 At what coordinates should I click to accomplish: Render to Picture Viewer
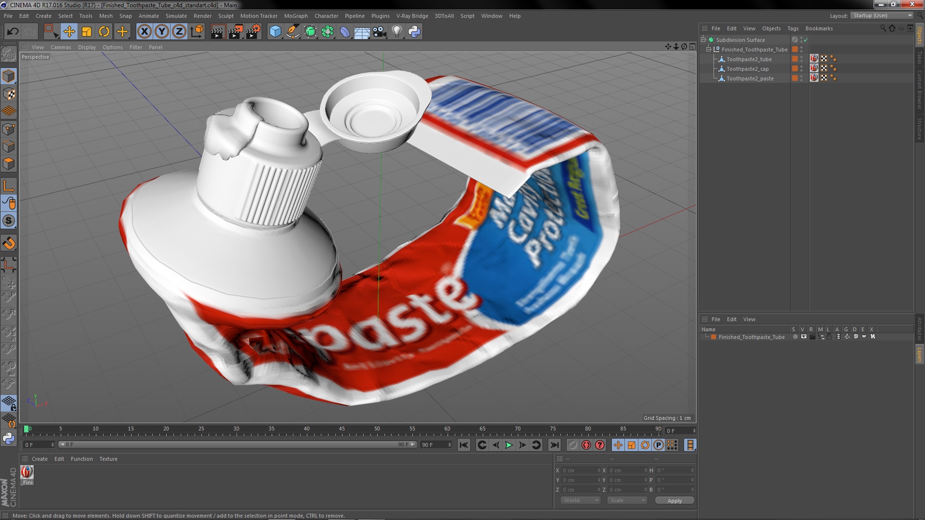point(236,32)
